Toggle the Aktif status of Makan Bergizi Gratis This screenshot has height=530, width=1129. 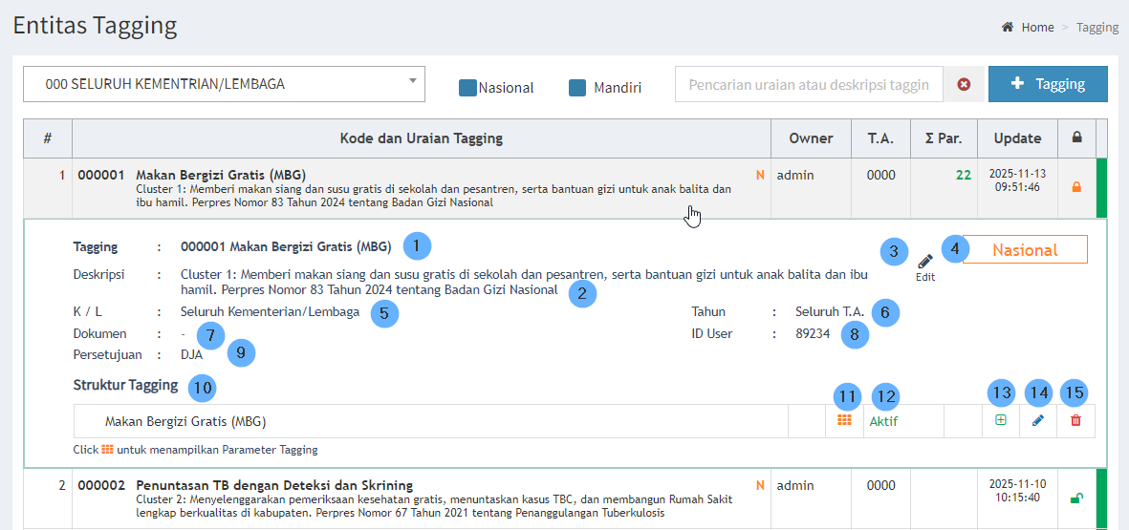point(883,420)
